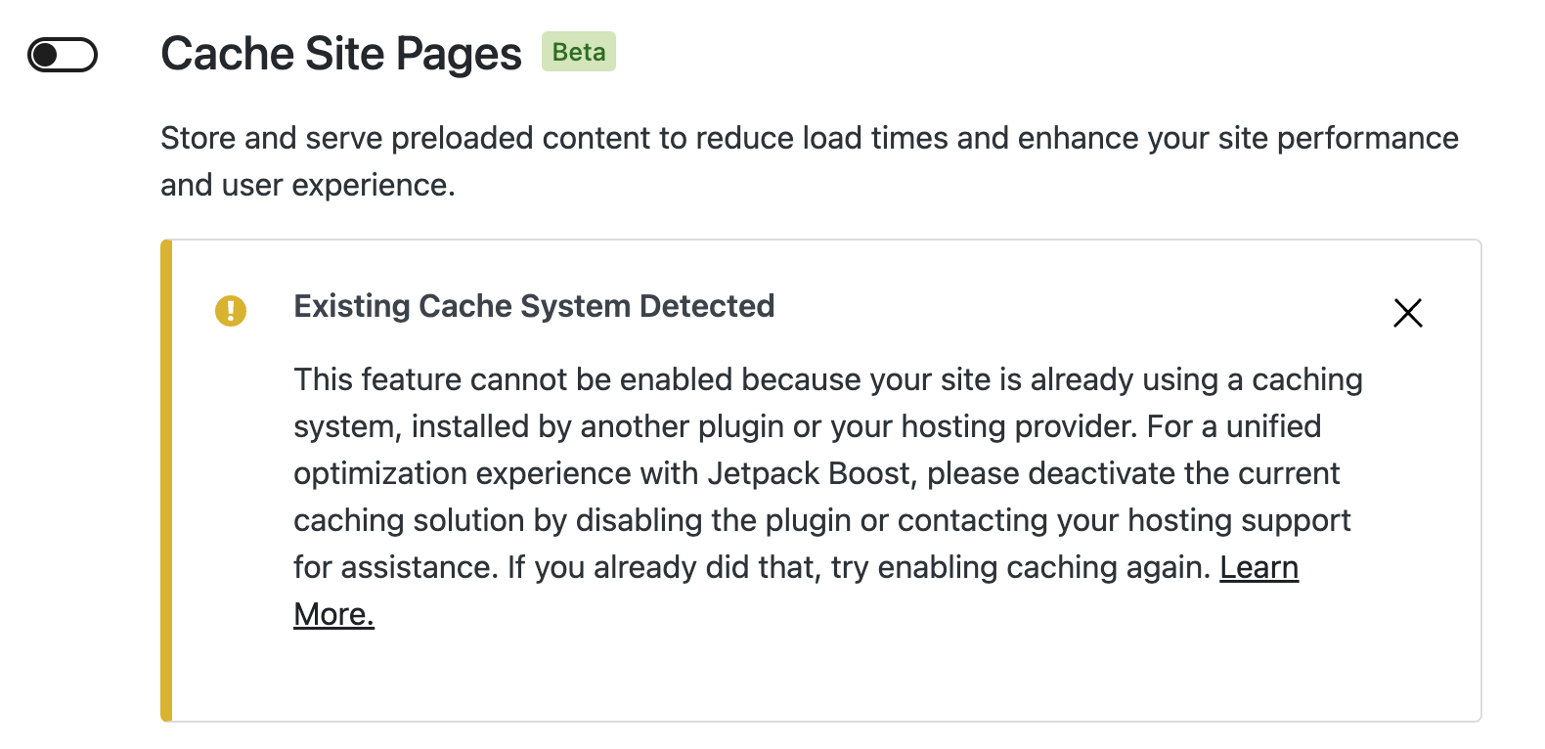Image resolution: width=1545 pixels, height=749 pixels.
Task: Select the Cache Site Pages heading
Action: coord(341,54)
